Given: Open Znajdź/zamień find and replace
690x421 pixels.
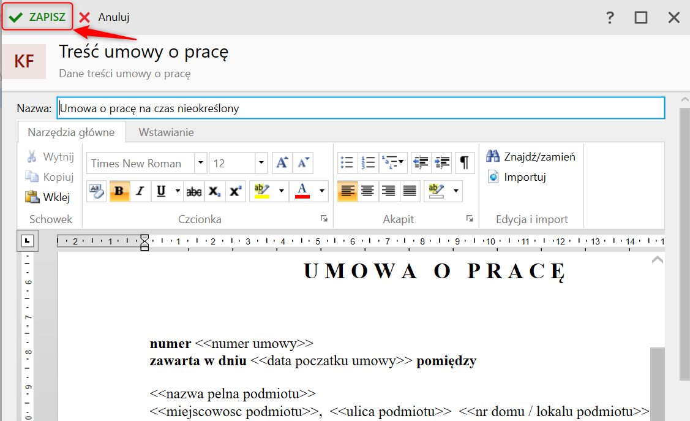Looking at the screenshot, I should pos(531,157).
